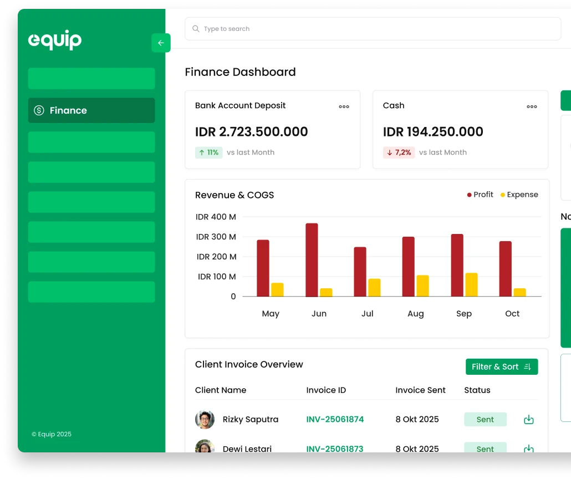Download invoice for Rizky Saputra
The image size is (571, 479).
pyautogui.click(x=528, y=420)
